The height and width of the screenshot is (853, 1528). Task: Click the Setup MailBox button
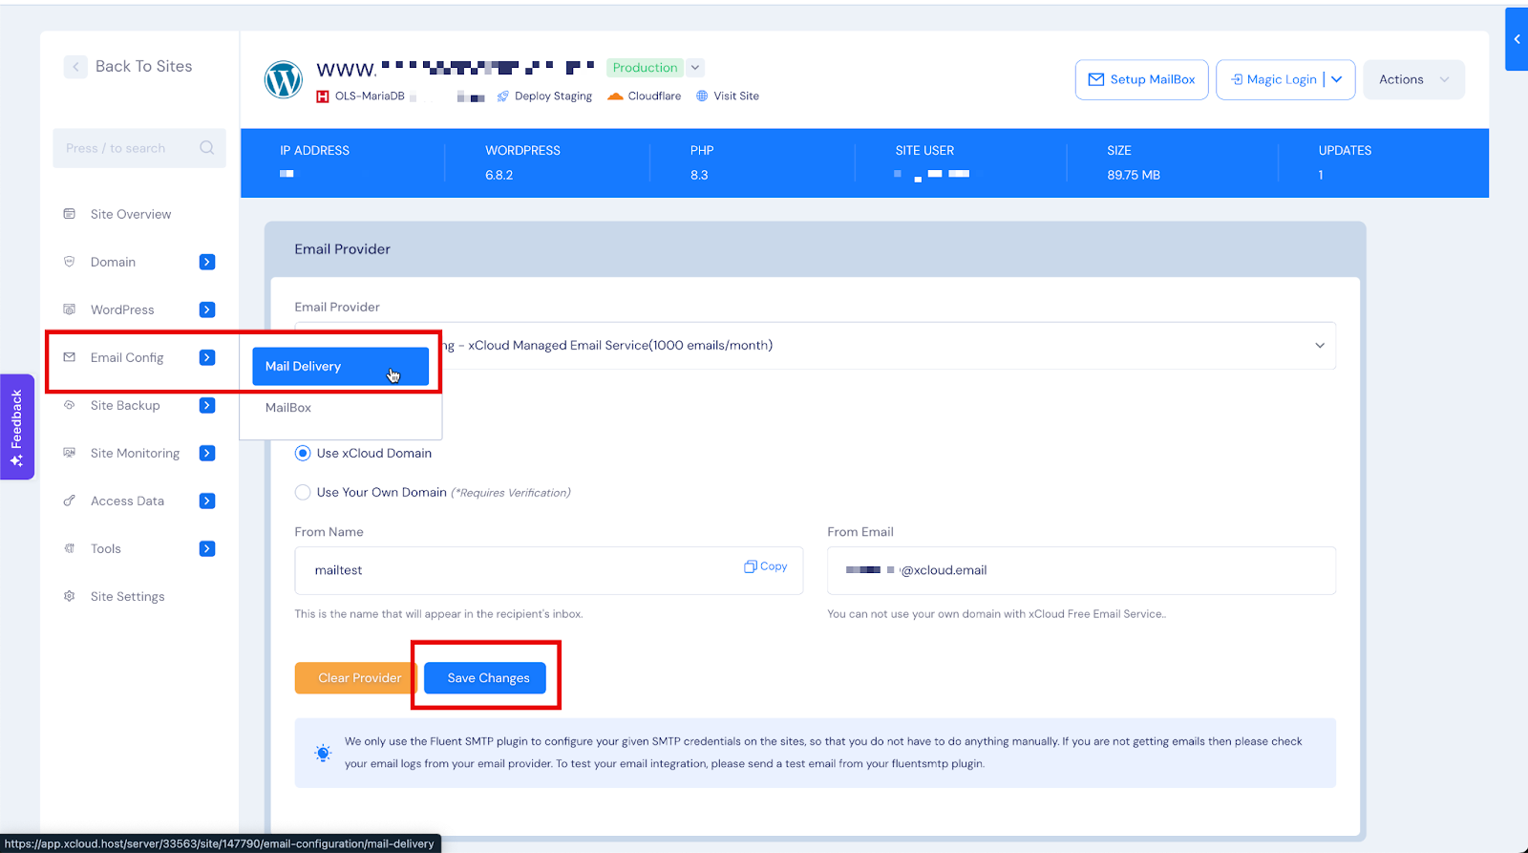[x=1142, y=80]
